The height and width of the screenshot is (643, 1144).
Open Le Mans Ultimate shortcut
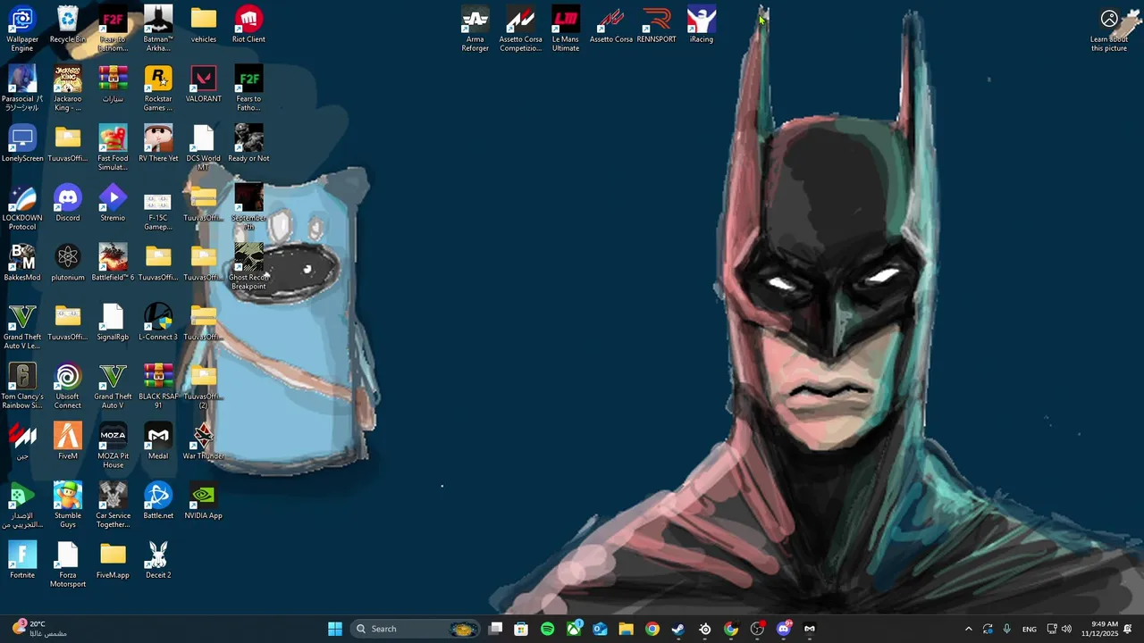pyautogui.click(x=566, y=29)
